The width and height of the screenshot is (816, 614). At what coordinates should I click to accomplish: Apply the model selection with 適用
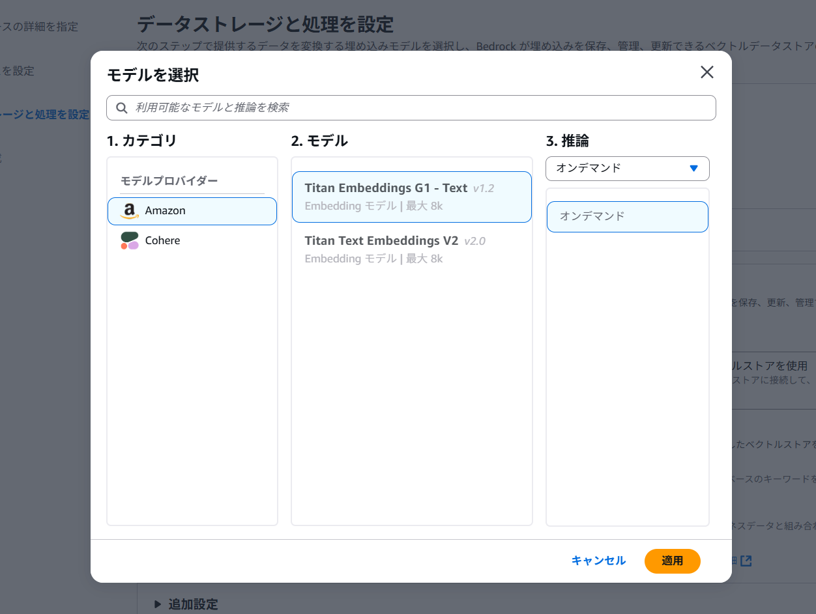click(x=672, y=561)
